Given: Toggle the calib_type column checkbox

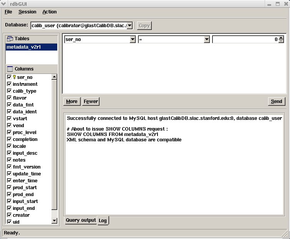Looking at the screenshot, I should tap(9, 91).
